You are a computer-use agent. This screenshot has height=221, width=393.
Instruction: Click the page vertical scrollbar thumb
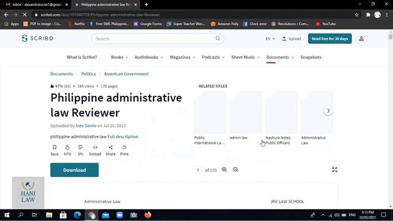[x=391, y=37]
